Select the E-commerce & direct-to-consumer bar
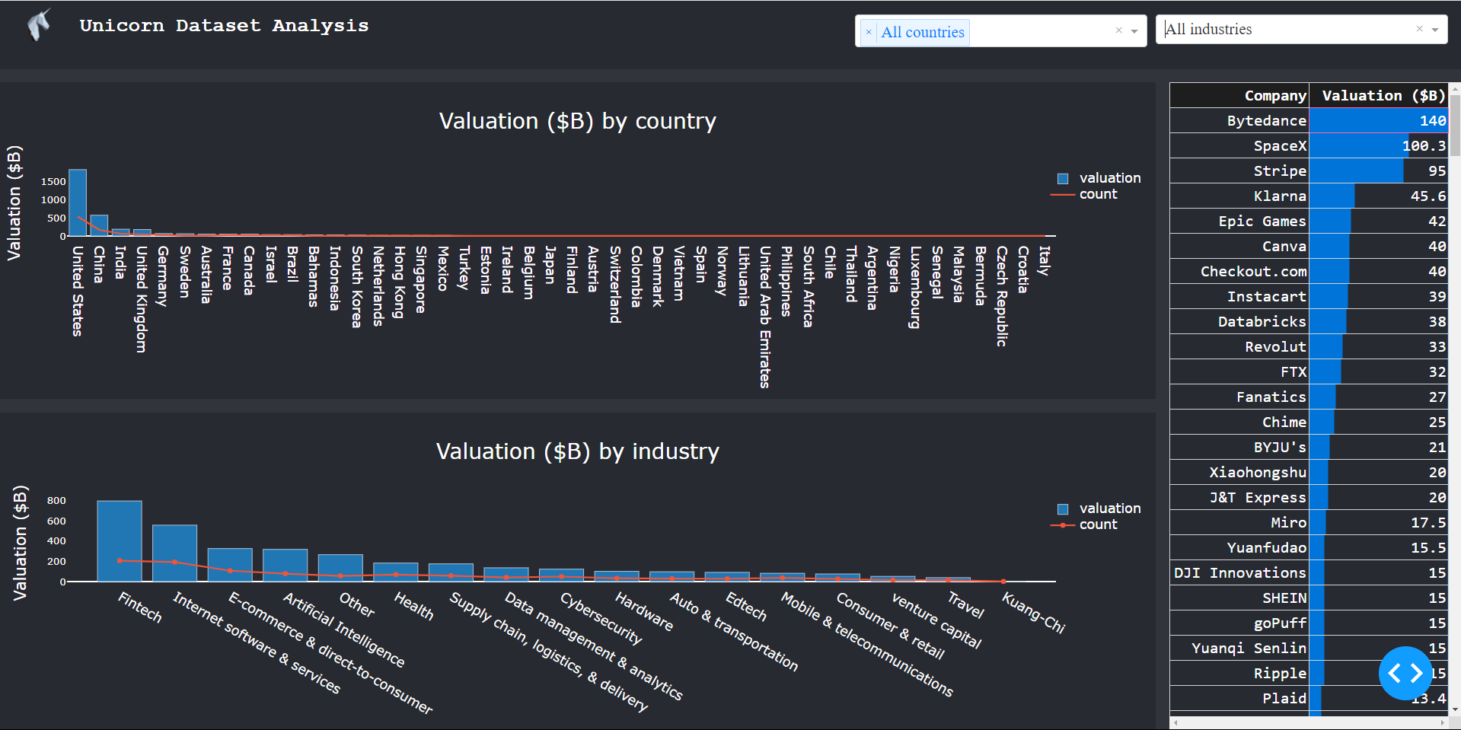The height and width of the screenshot is (730, 1461). [230, 565]
